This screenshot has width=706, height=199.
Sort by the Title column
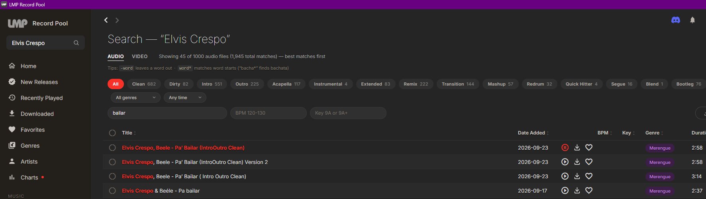pyautogui.click(x=129, y=133)
